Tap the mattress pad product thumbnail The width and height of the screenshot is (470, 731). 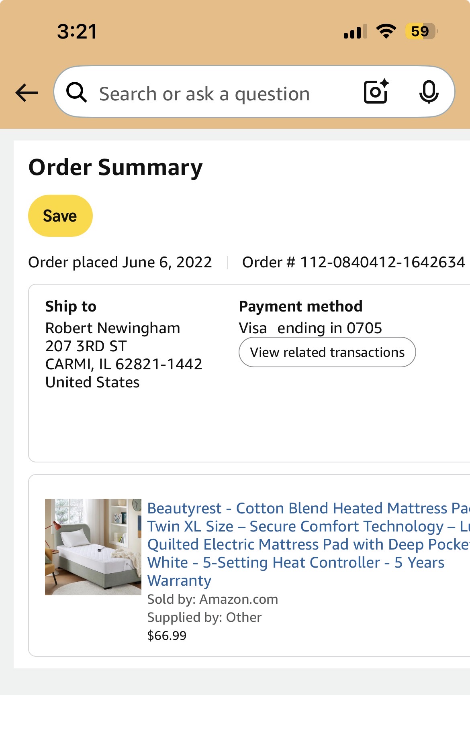tap(93, 547)
